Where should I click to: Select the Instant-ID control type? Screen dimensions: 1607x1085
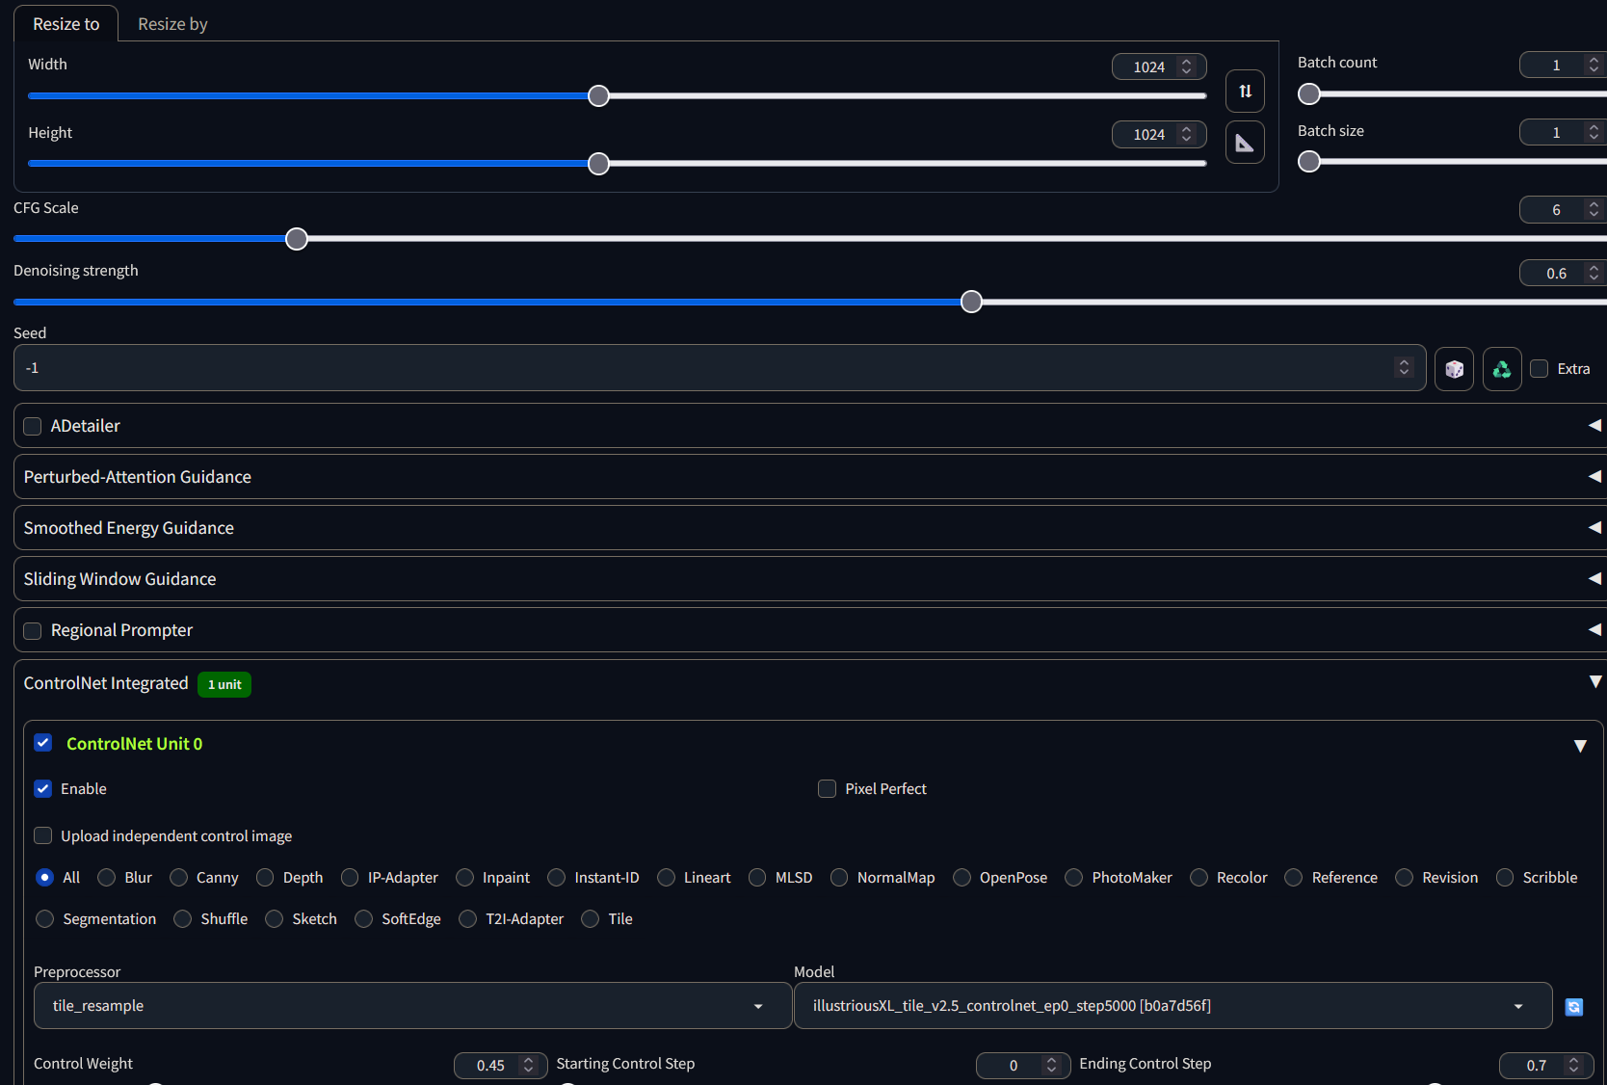(x=557, y=878)
